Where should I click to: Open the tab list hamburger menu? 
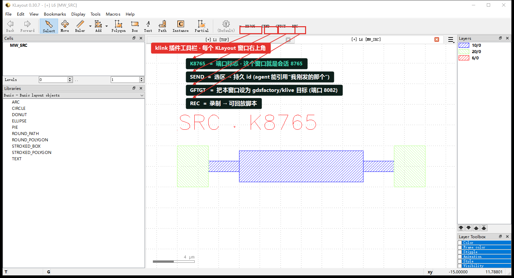point(451,39)
